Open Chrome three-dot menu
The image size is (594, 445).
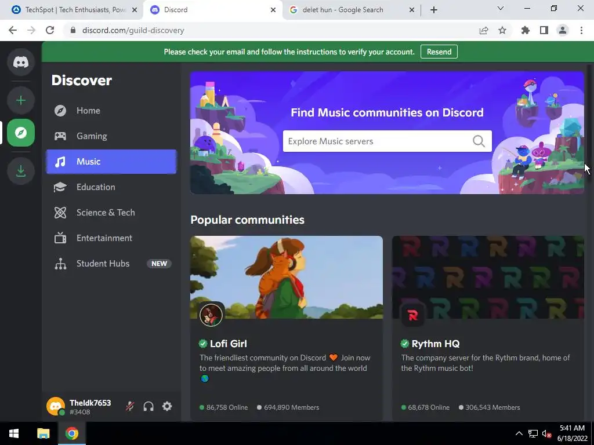(581, 30)
